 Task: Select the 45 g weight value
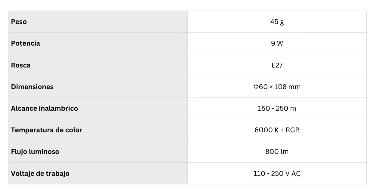277,22
